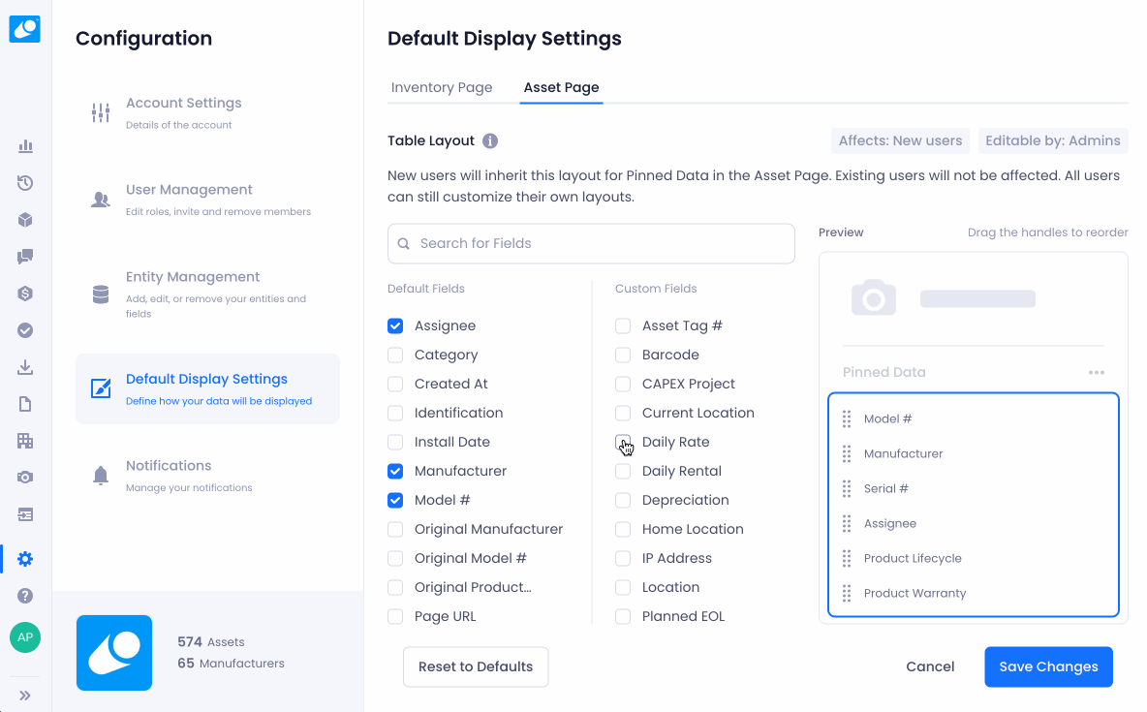This screenshot has width=1147, height=712.
Task: Switch to the Inventory Page tab
Action: coord(442,87)
